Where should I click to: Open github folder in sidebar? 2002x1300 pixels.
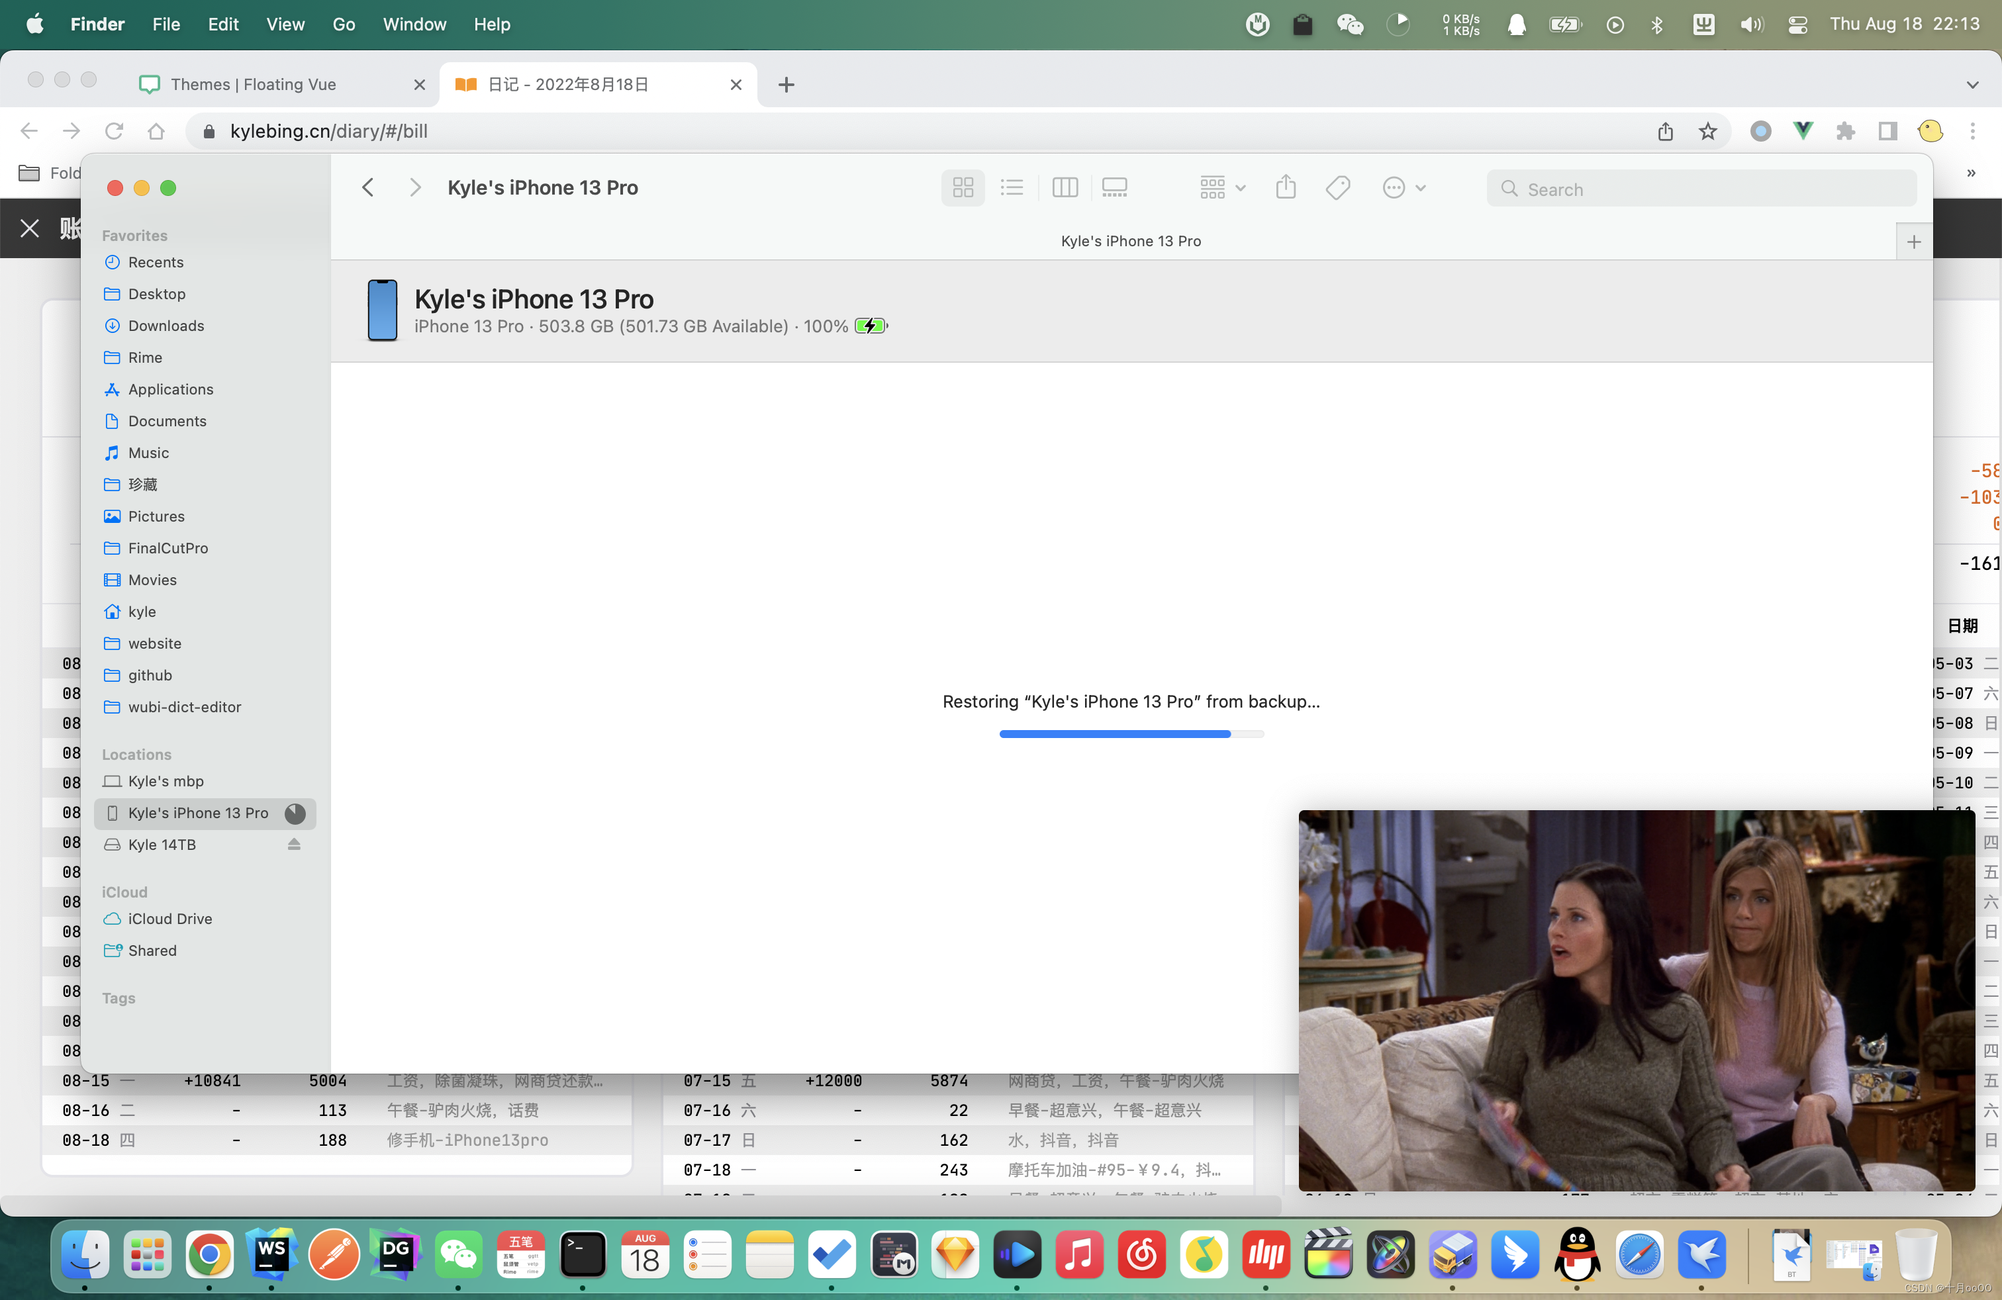(x=150, y=675)
